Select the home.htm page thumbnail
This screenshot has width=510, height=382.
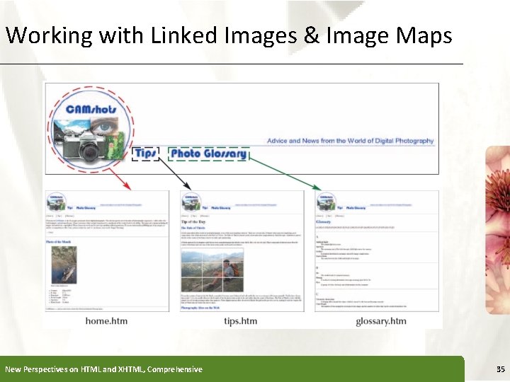[107, 251]
